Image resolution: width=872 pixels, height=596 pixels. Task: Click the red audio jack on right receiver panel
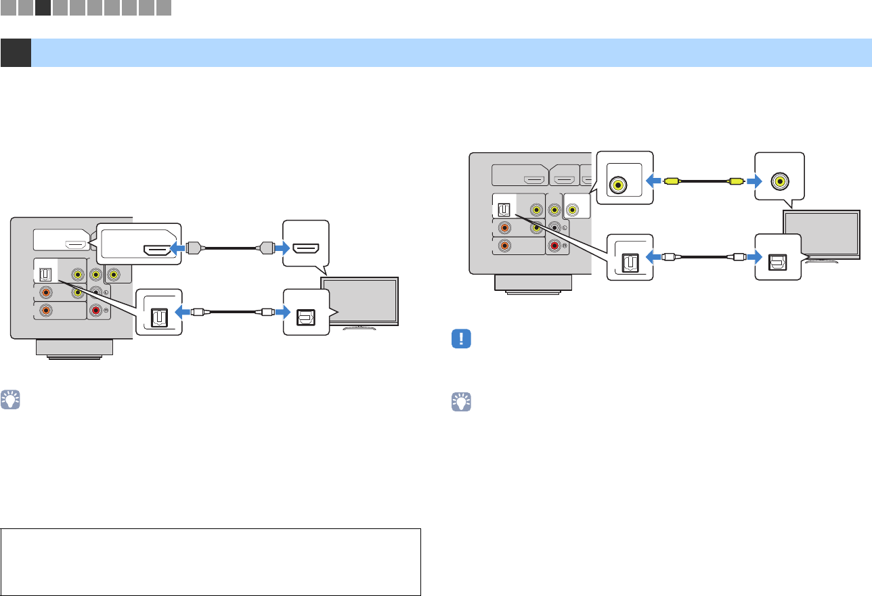pos(556,246)
